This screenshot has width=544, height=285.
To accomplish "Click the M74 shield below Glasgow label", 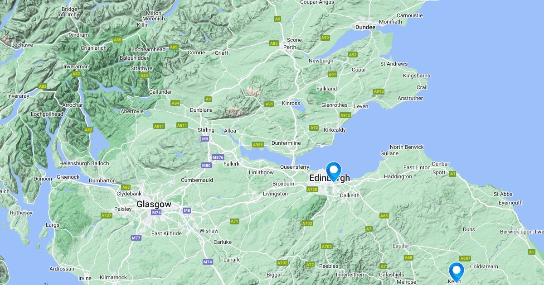I will [x=157, y=213].
